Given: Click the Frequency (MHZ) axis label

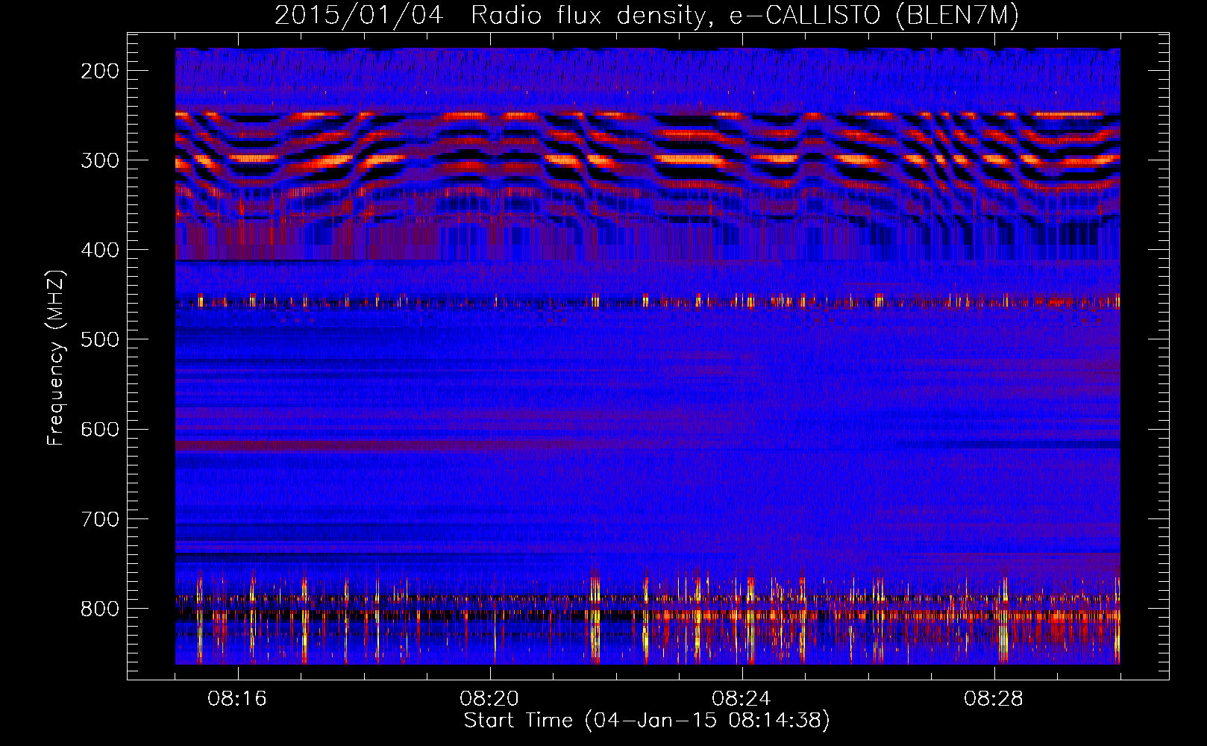Looking at the screenshot, I should 55,357.
